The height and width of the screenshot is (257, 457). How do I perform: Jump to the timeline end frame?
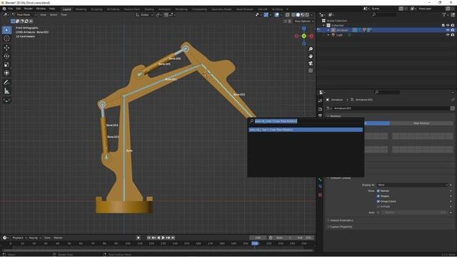pyautogui.click(x=173, y=238)
